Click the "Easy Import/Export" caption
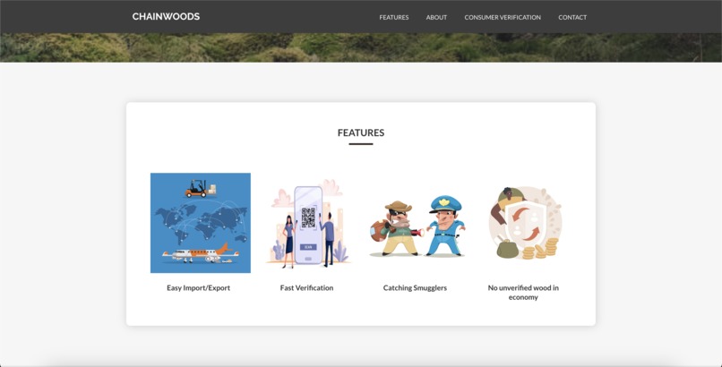This screenshot has height=367, width=722. point(199,288)
